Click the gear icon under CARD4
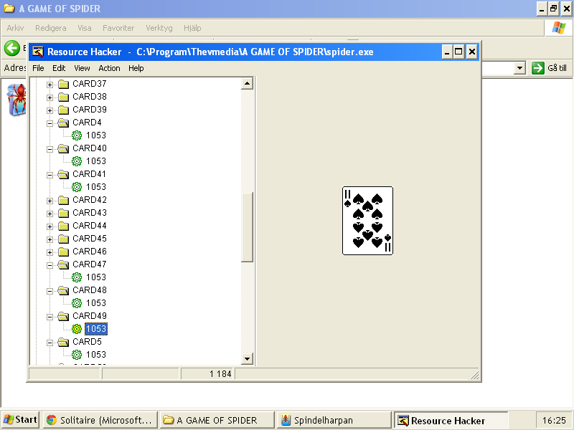 coord(77,135)
